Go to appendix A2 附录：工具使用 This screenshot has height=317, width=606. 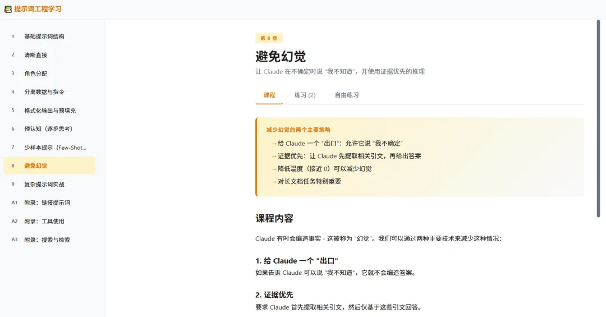click(49, 221)
